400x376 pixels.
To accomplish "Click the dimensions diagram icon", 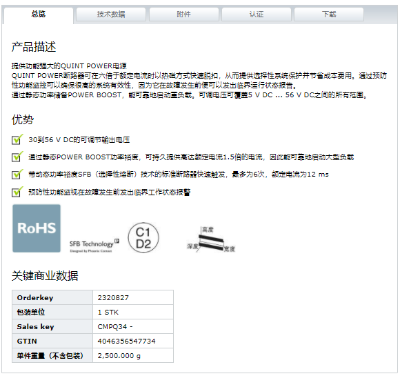I will tap(211, 239).
